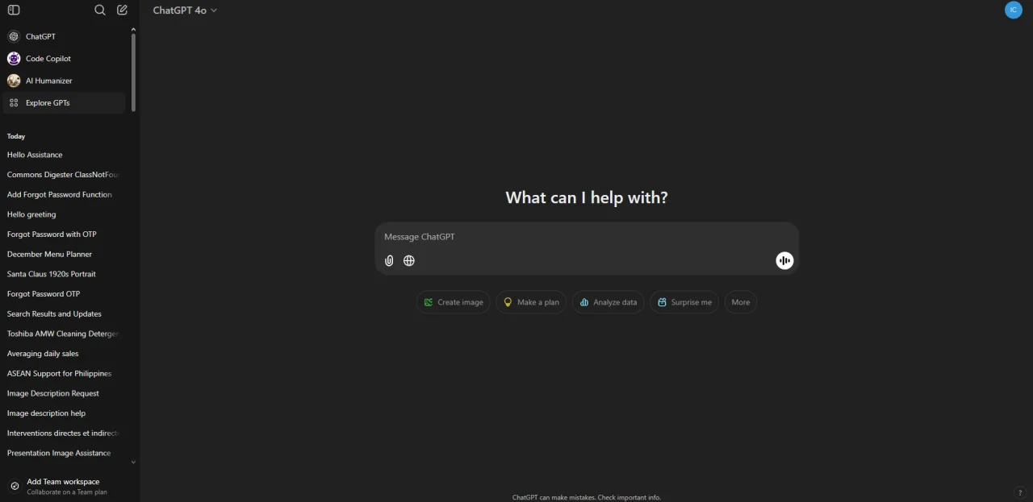Click the Code Copilot avatar icon
1033x502 pixels.
point(14,59)
